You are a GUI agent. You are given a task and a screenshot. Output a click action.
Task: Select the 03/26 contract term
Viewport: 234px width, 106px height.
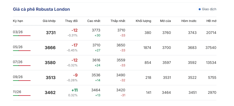18,32
